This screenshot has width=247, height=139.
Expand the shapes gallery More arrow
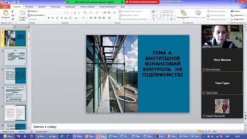pyautogui.click(x=175, y=19)
